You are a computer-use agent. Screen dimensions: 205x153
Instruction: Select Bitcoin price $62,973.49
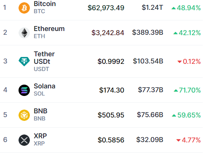coord(106,8)
